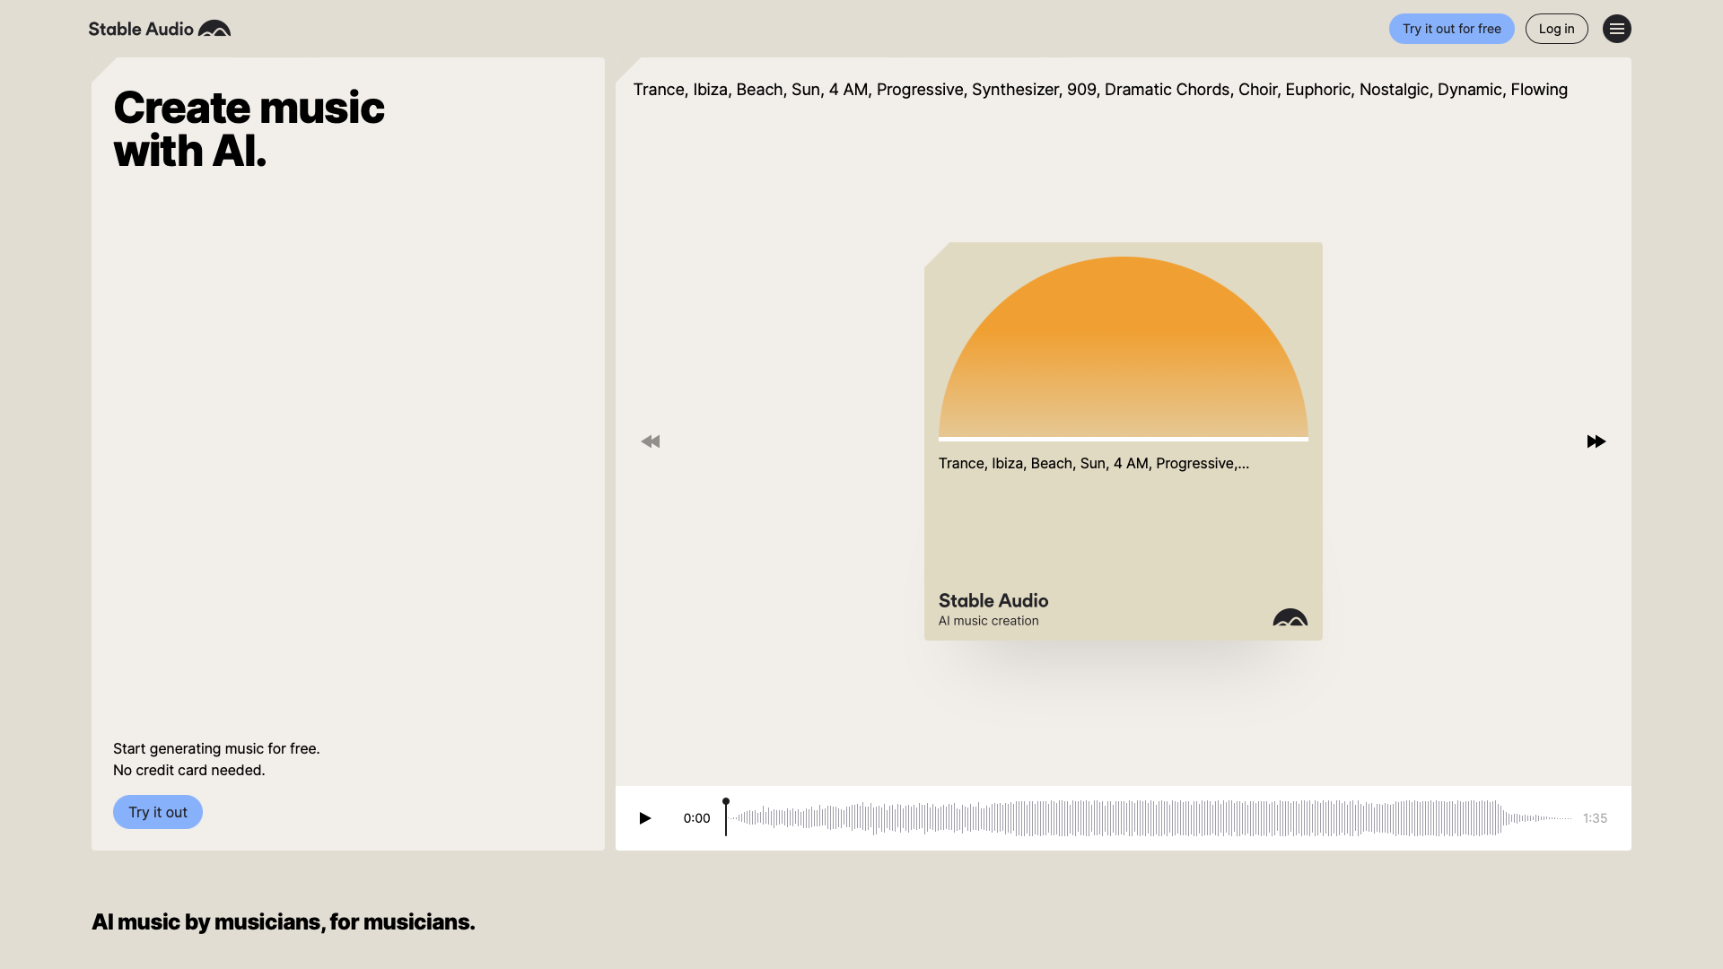Click the Stable Audio logo on album card

click(1290, 618)
